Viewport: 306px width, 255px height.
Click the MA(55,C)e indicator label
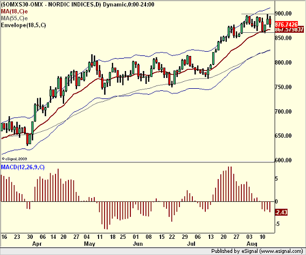click(15, 18)
